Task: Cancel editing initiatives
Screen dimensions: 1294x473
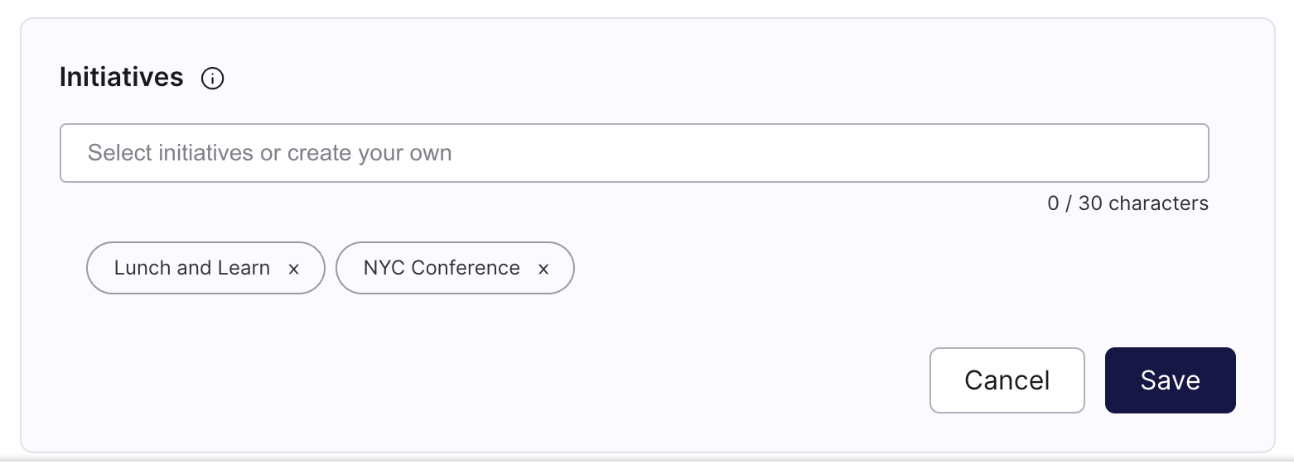Action: 1007,380
